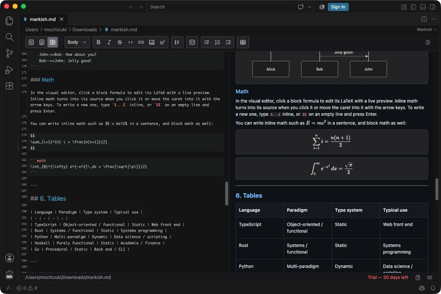Click the "### Math" heading line
441x294 pixels.
pos(42,80)
